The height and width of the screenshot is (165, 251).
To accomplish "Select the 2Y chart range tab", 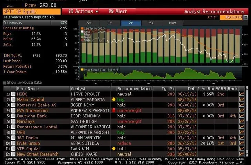I will click(131, 23).
